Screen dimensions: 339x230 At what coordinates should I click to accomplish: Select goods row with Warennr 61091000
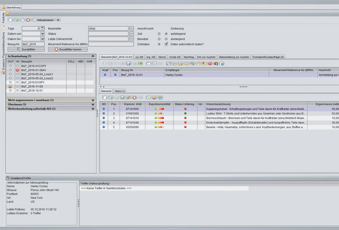219,114
